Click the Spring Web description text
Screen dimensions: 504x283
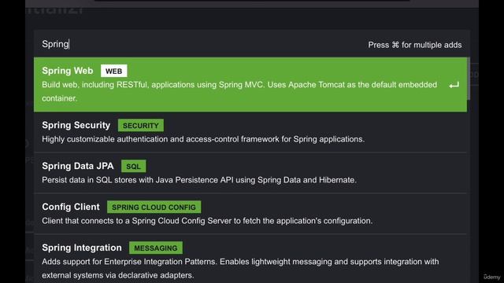point(239,91)
